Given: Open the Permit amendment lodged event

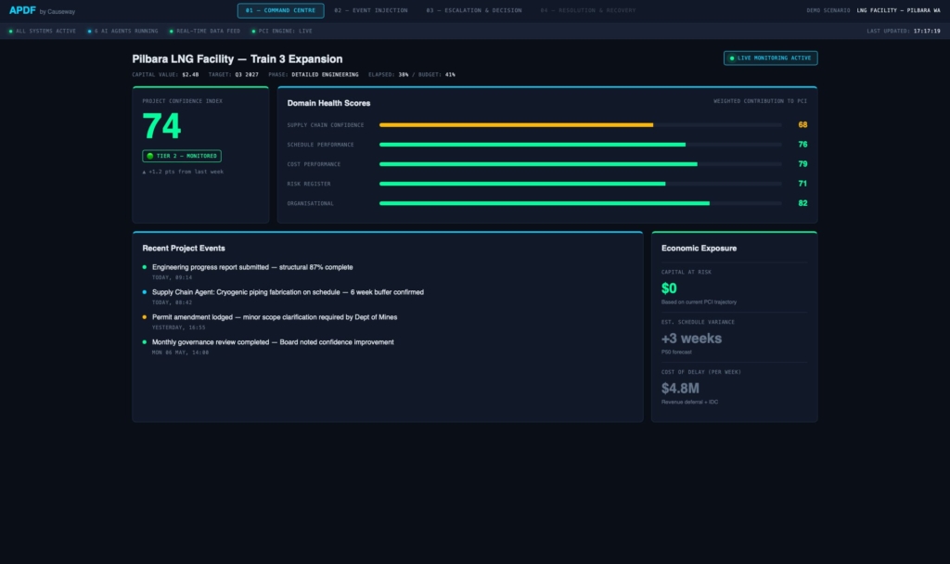Looking at the screenshot, I should point(275,317).
